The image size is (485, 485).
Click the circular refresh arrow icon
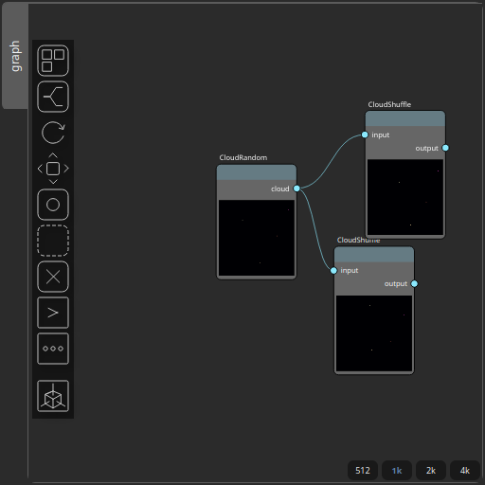tap(53, 133)
